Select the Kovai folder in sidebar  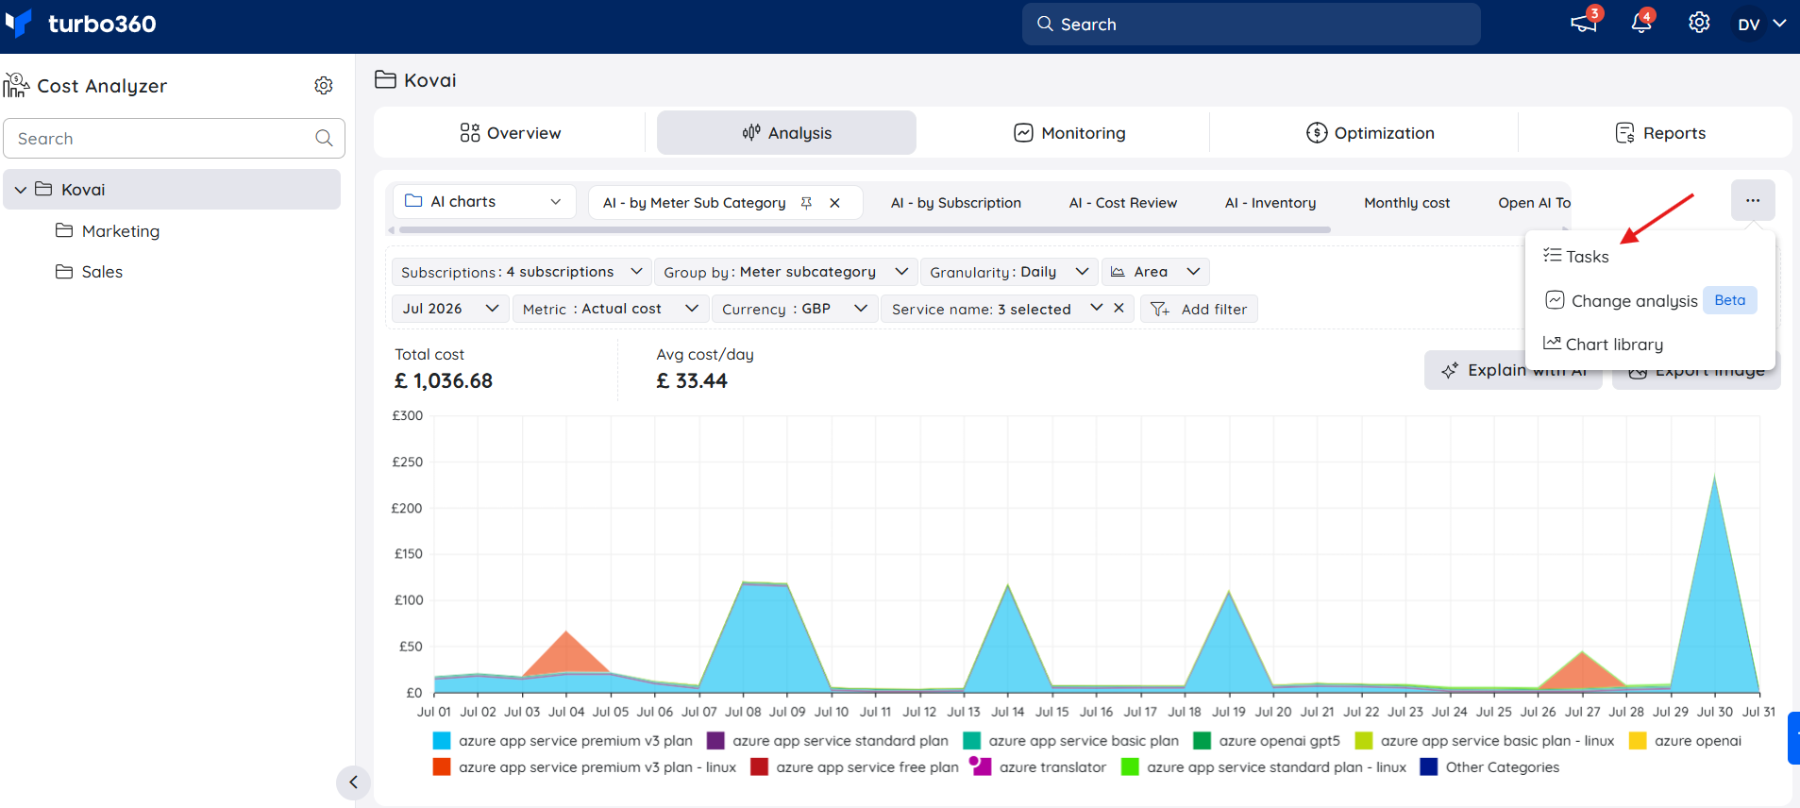click(172, 190)
